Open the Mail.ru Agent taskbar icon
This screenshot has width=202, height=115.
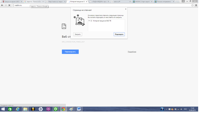click(x=56, y=109)
